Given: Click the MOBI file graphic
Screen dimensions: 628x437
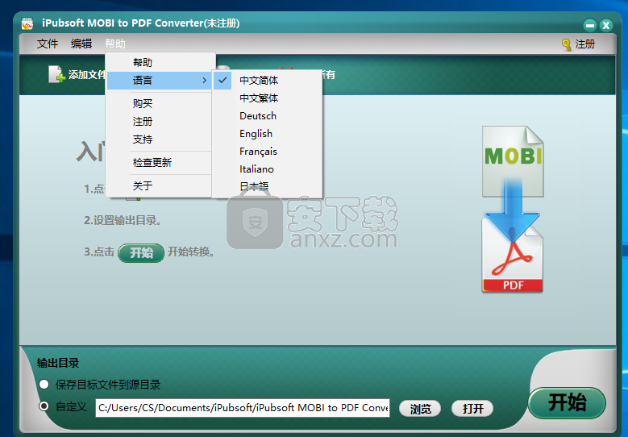Looking at the screenshot, I should pos(513,161).
